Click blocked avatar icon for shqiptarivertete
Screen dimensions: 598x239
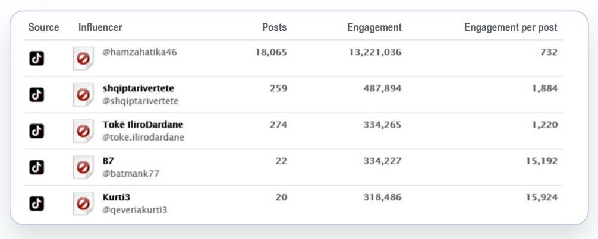pos(84,95)
